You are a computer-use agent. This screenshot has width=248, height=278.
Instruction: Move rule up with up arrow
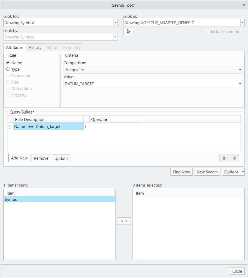pyautogui.click(x=224, y=158)
